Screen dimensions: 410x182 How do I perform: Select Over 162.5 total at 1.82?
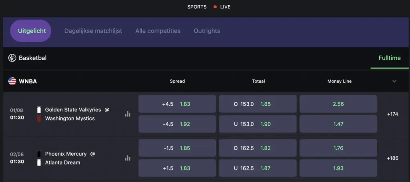(258, 148)
